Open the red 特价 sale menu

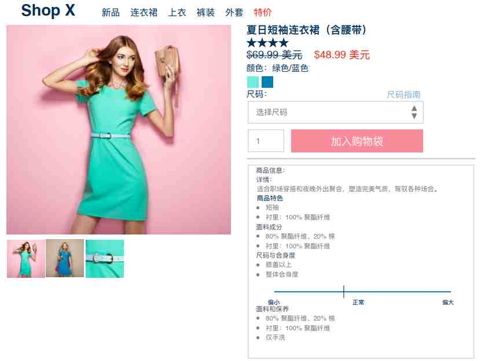coord(263,13)
